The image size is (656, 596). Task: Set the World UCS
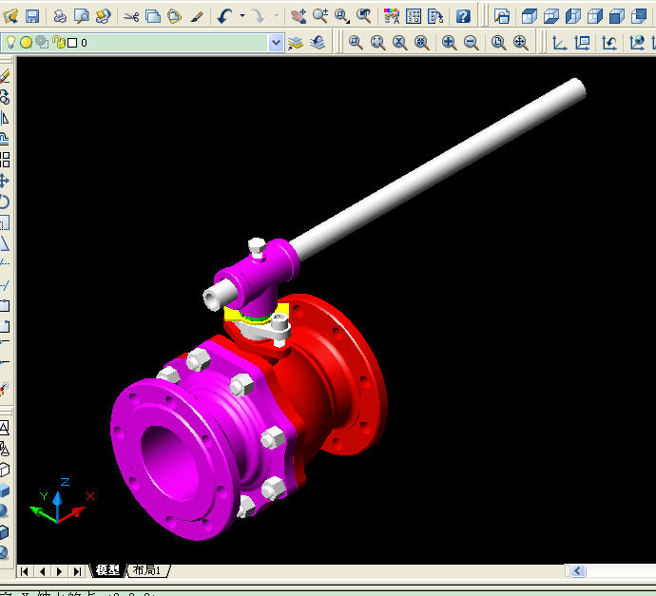point(637,42)
